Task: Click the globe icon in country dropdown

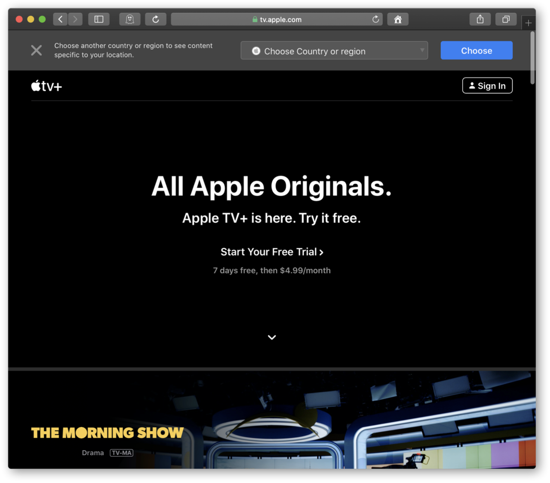Action: point(256,51)
